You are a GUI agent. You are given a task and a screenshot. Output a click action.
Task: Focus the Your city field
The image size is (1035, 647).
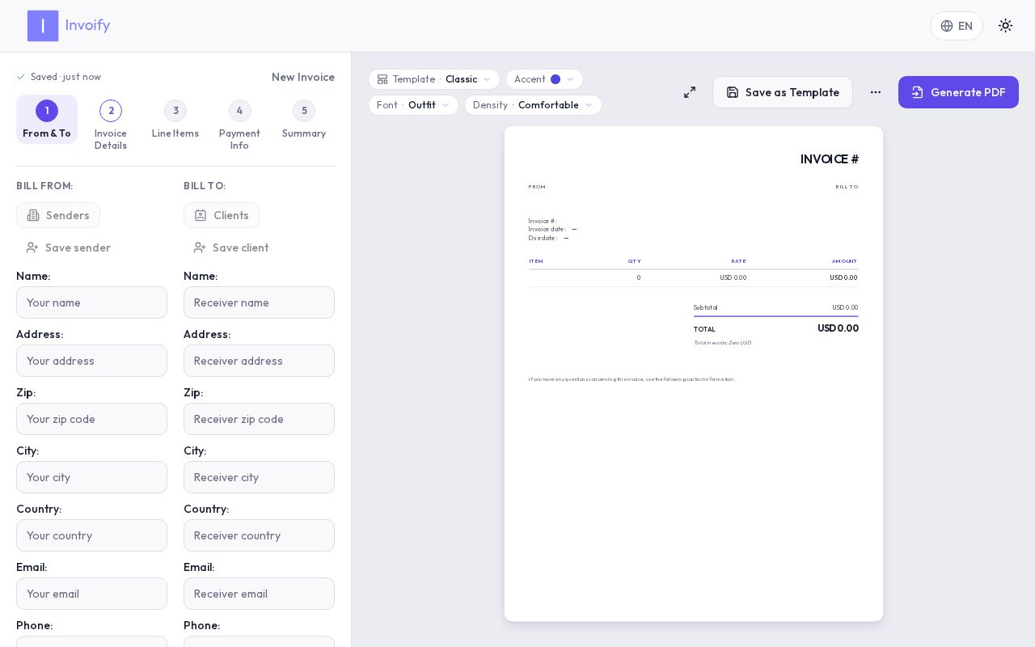(x=91, y=477)
